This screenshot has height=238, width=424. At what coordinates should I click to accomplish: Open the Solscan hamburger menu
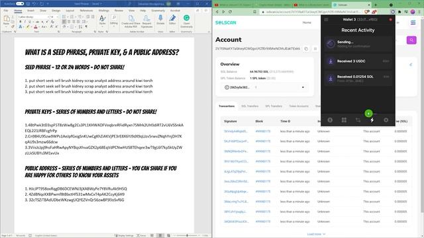pyautogui.click(x=413, y=22)
